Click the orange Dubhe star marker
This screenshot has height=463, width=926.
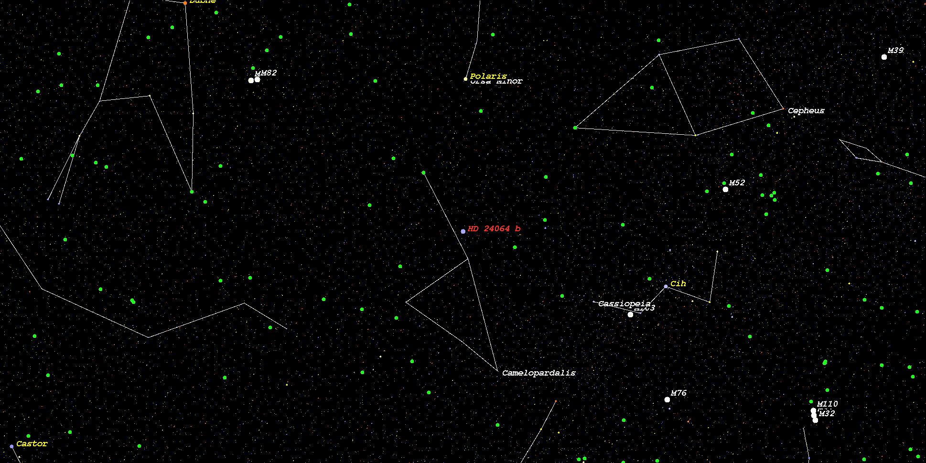tap(185, 3)
